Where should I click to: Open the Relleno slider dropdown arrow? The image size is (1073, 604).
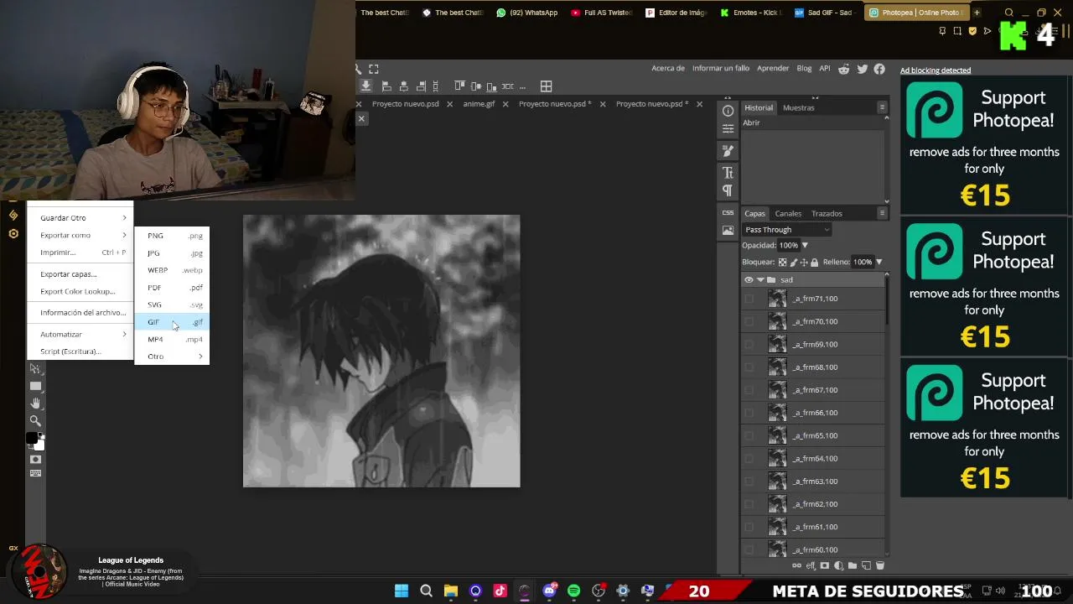(x=879, y=263)
